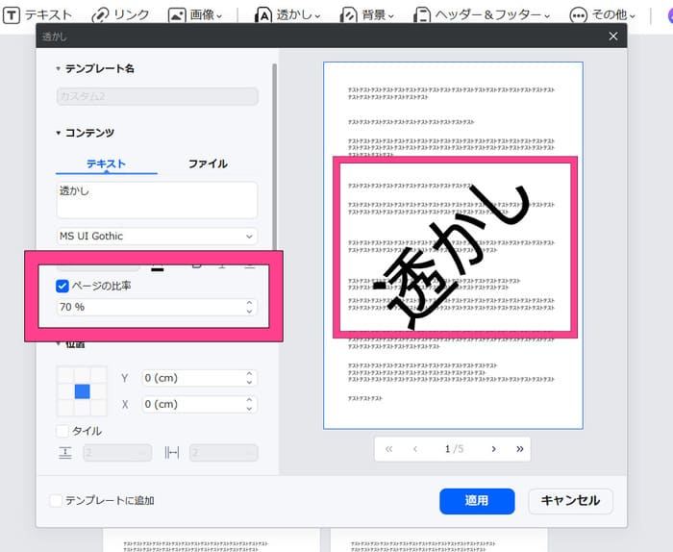This screenshot has height=552, width=673.
Task: Go to last preview page
Action: click(520, 449)
